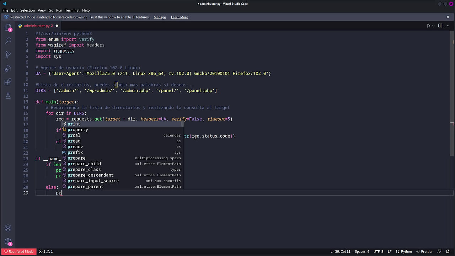
Task: Open the Testing view
Action: click(x=8, y=95)
